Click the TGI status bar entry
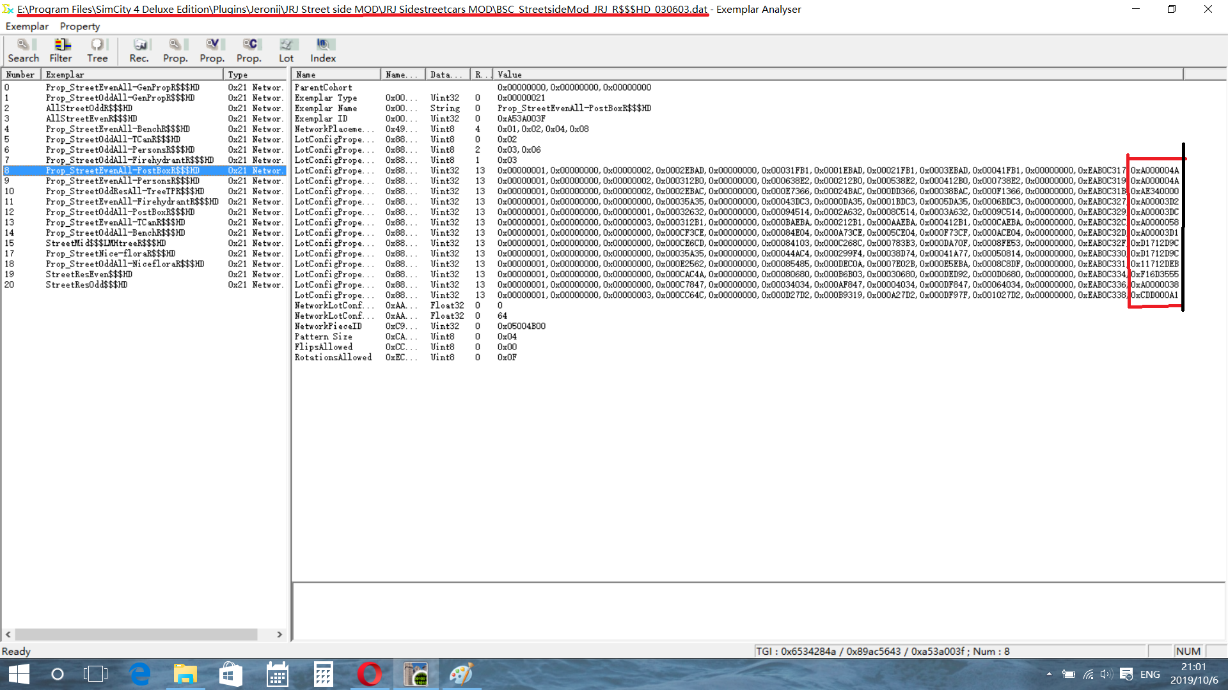 pyautogui.click(x=950, y=651)
